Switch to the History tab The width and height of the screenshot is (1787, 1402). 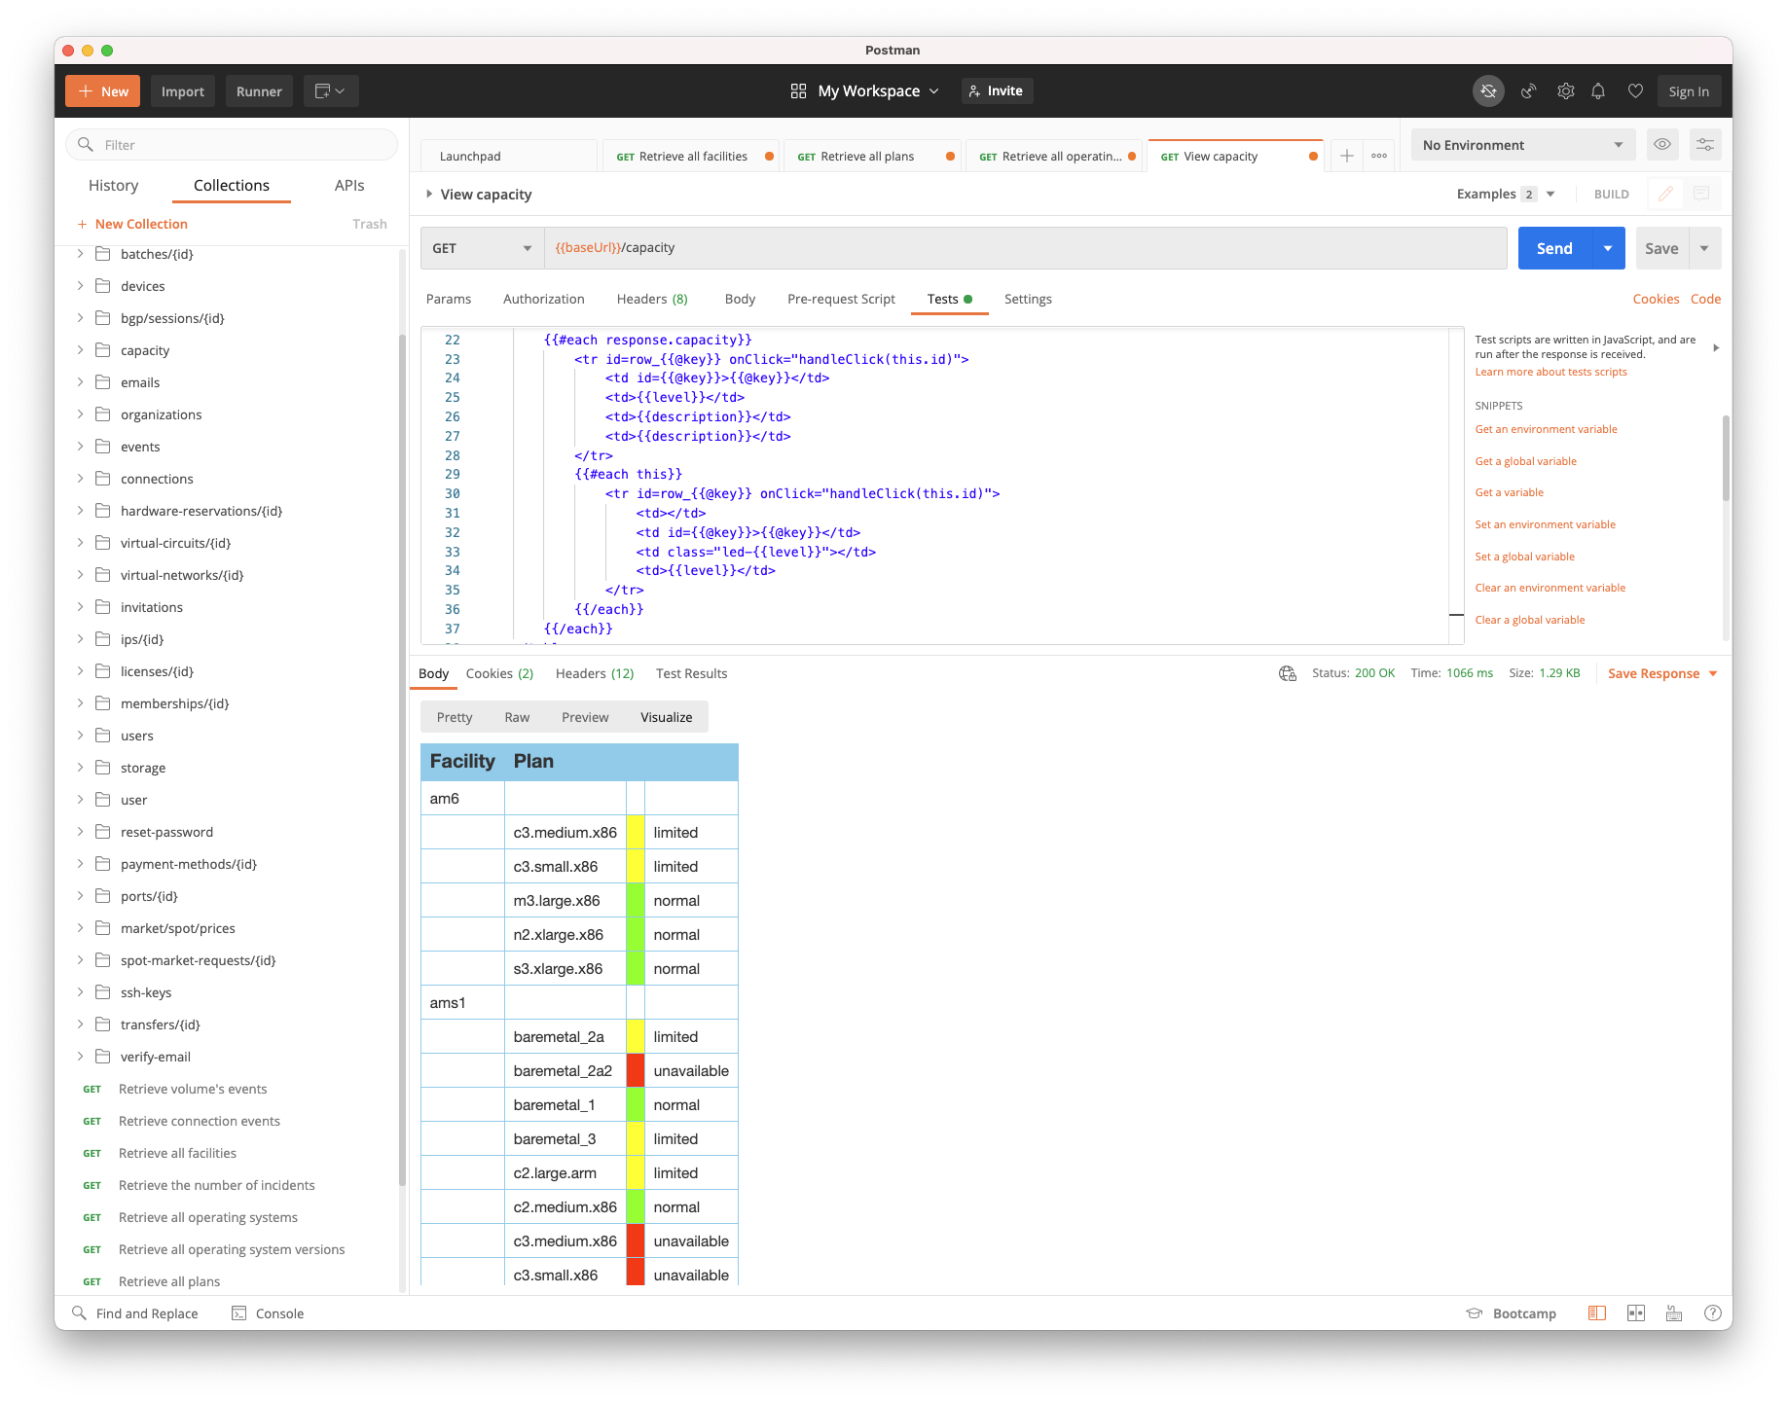[x=113, y=185]
